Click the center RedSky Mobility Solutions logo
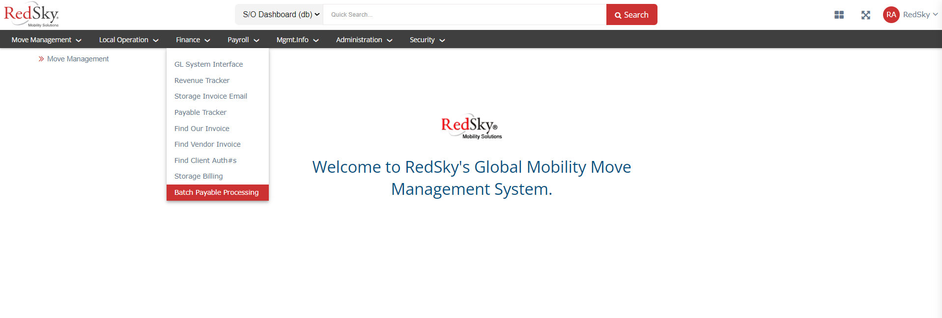The image size is (942, 318). tap(471, 127)
